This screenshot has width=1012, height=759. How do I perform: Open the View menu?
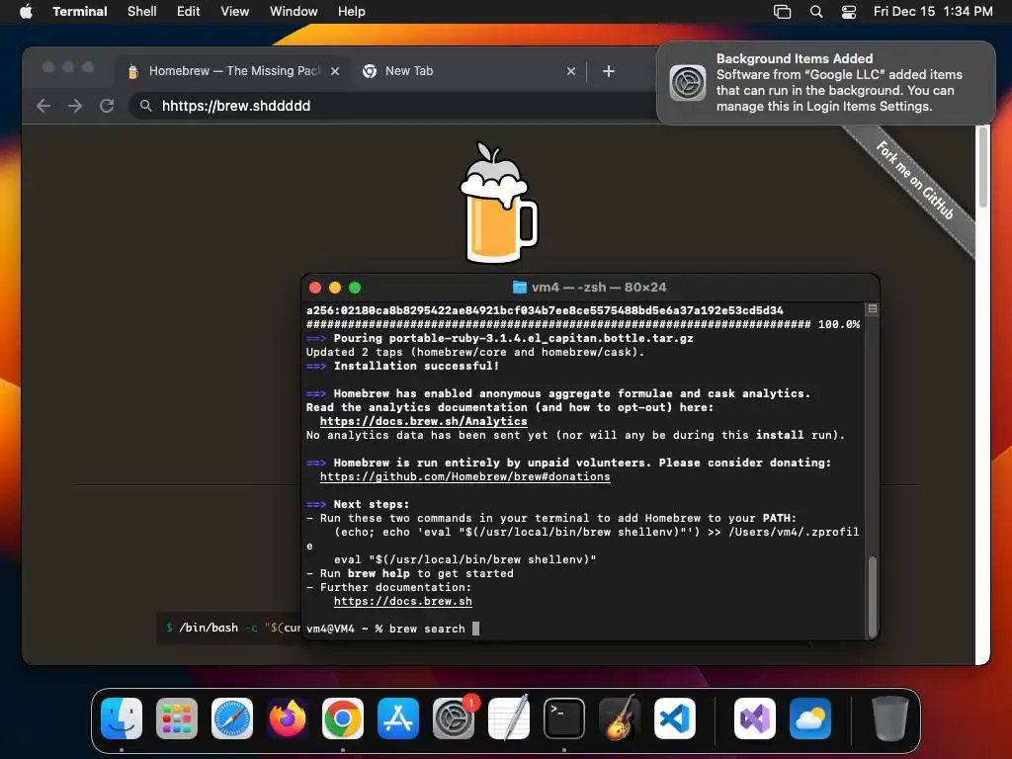click(235, 12)
